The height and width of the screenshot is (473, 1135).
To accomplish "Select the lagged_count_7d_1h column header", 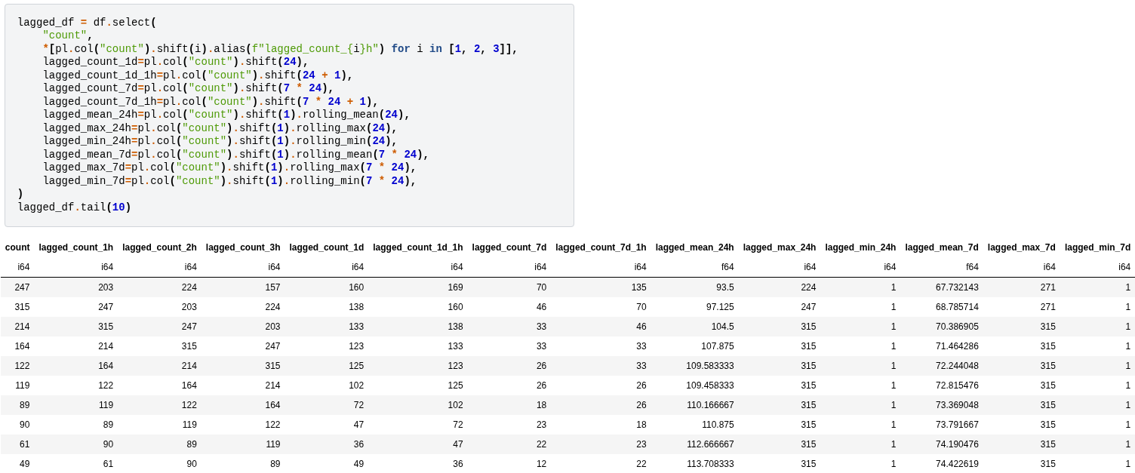I will point(601,247).
